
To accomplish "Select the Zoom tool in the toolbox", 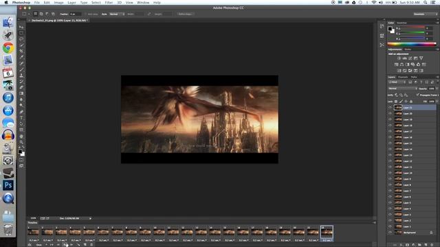I will click(21, 142).
